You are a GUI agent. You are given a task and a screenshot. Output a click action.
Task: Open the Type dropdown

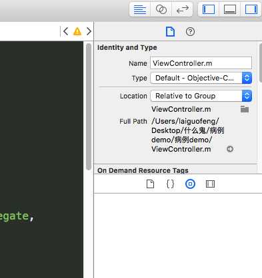pyautogui.click(x=201, y=78)
